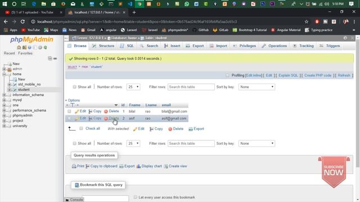Open the Search tab
Viewport: 360px width, 202px height.
pyautogui.click(x=149, y=46)
